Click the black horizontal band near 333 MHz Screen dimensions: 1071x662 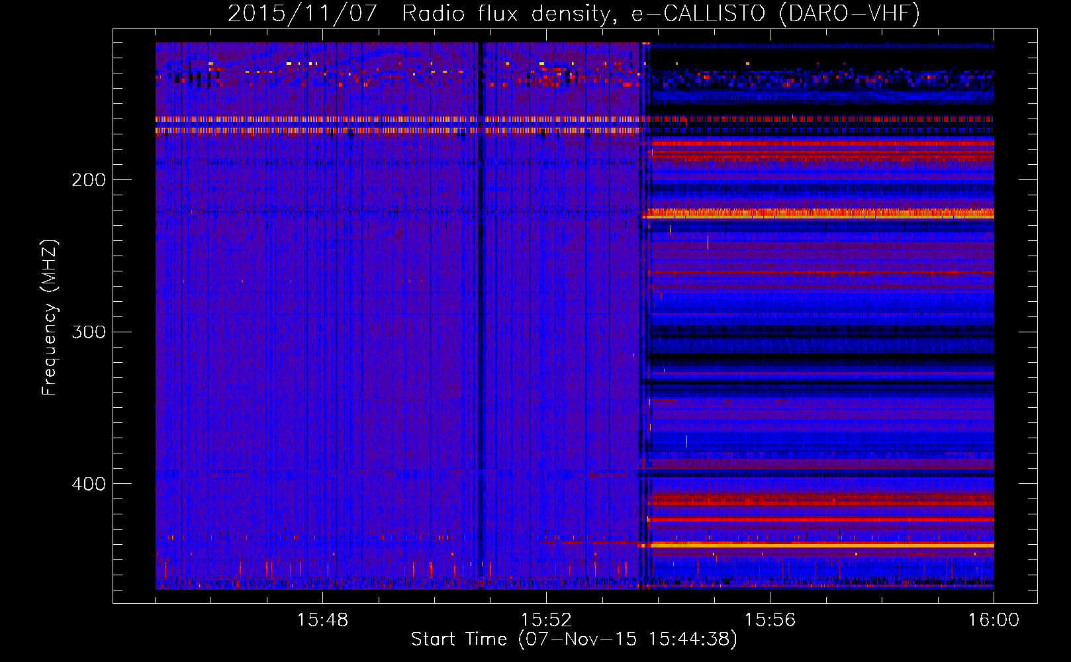[821, 383]
